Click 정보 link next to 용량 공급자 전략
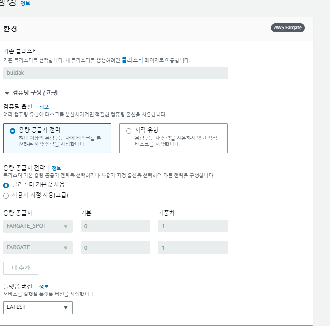 pyautogui.click(x=56, y=168)
